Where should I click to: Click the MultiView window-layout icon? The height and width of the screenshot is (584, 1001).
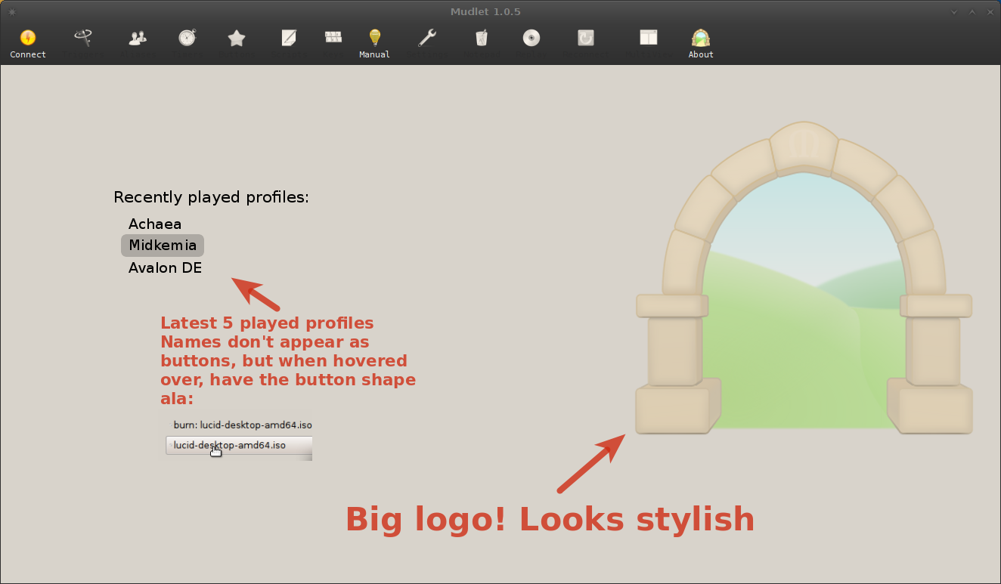[649, 38]
